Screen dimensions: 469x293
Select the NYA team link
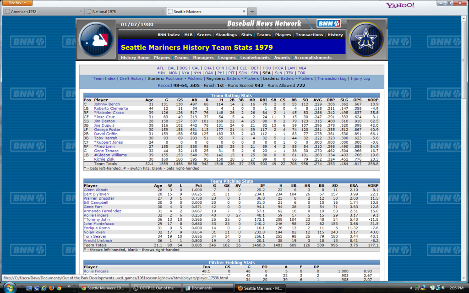(185, 73)
